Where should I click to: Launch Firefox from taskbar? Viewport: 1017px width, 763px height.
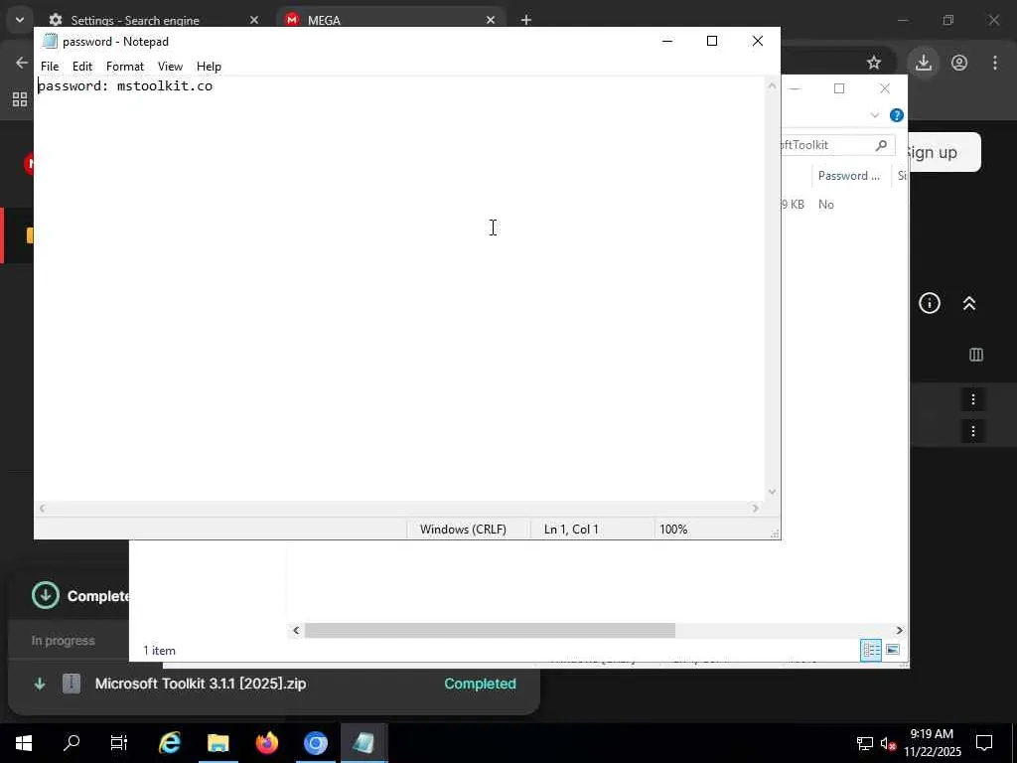coord(266,743)
